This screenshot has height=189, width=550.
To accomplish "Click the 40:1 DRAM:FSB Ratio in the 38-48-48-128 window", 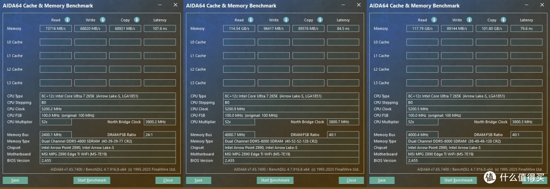I will coord(527,135).
